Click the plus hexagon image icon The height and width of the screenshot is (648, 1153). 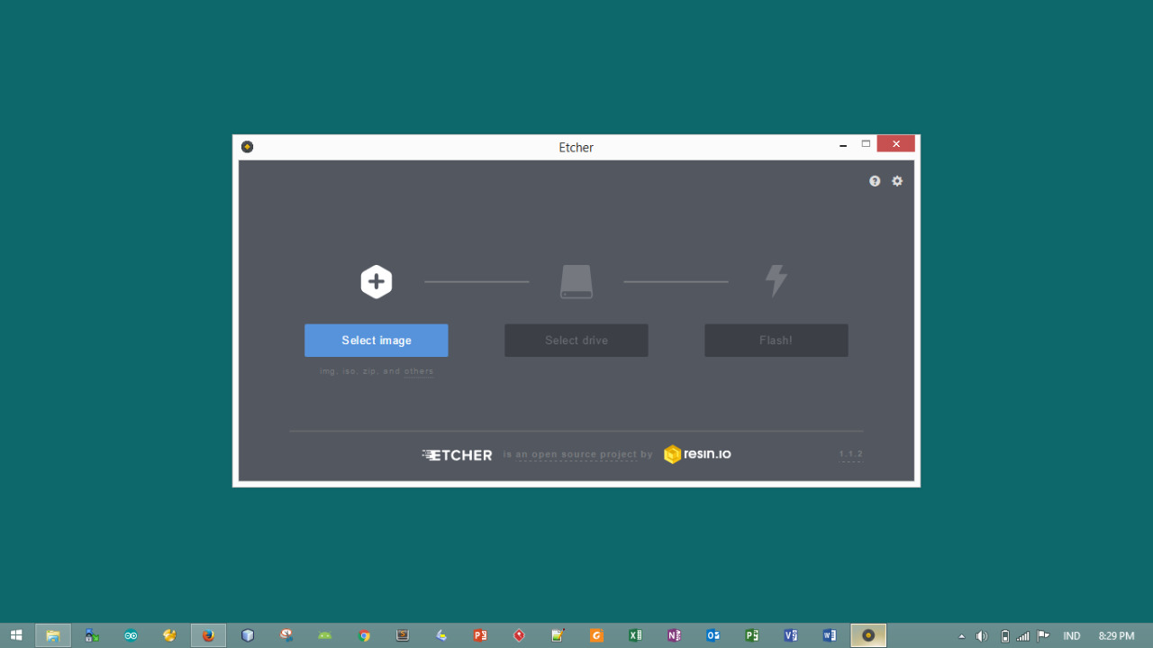(x=377, y=282)
